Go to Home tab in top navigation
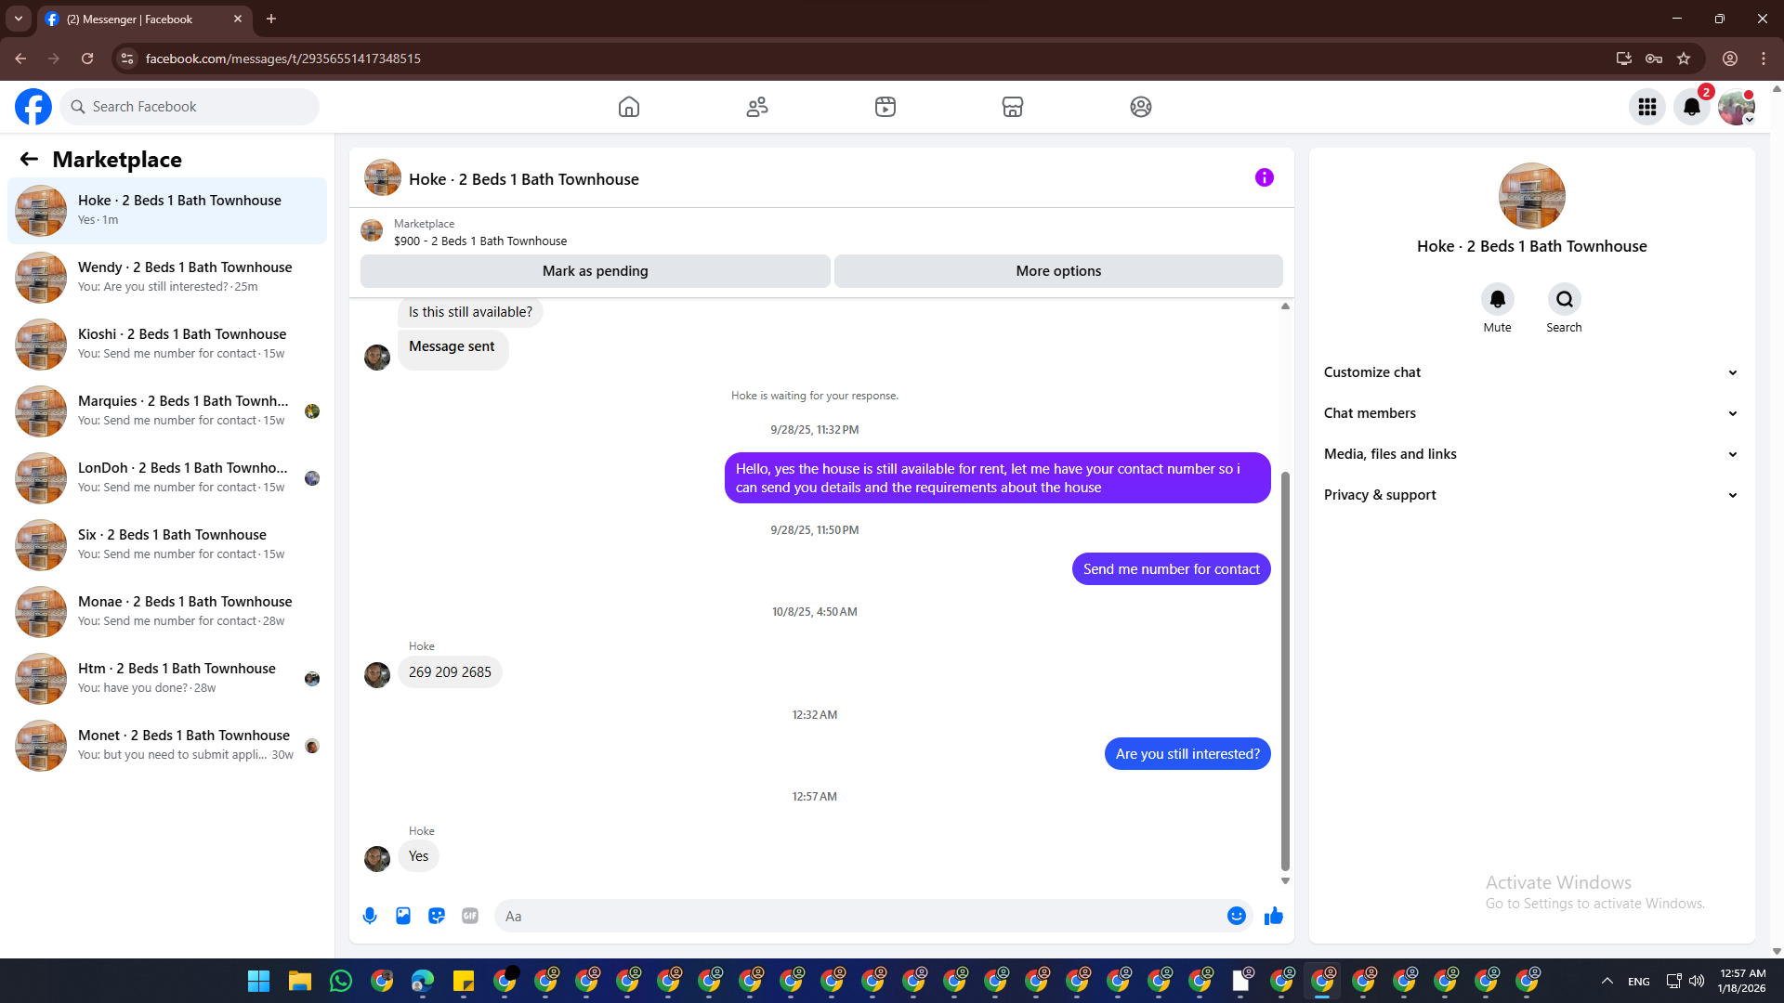This screenshot has height=1003, width=1784. click(629, 107)
